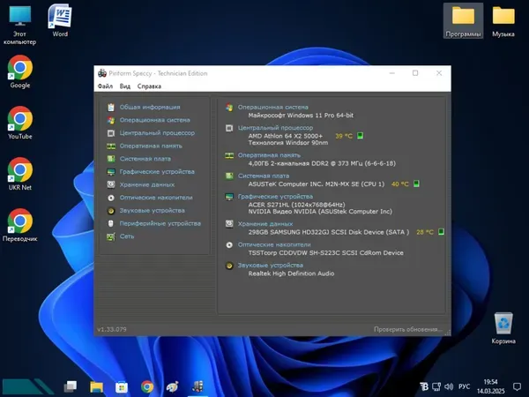529x397 pixels.
Task: Click the Start button on the taskbar
Action: coord(27,387)
